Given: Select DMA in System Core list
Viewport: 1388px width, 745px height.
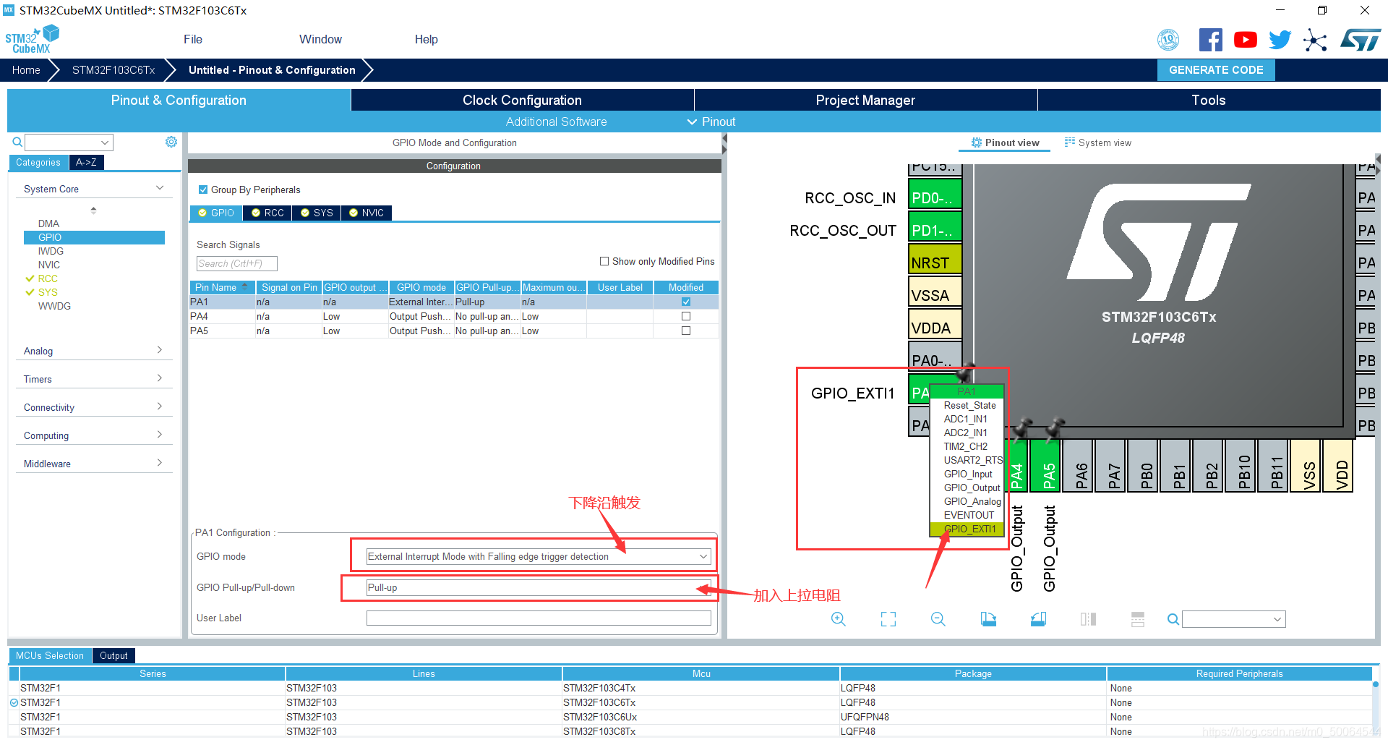Looking at the screenshot, I should 48,223.
